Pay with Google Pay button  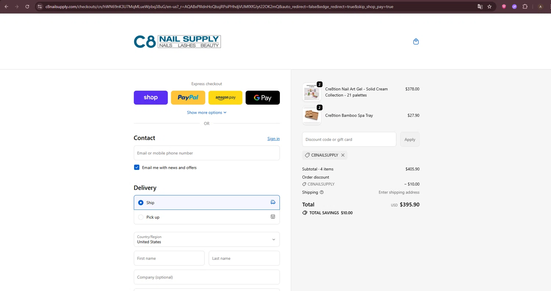tap(263, 98)
